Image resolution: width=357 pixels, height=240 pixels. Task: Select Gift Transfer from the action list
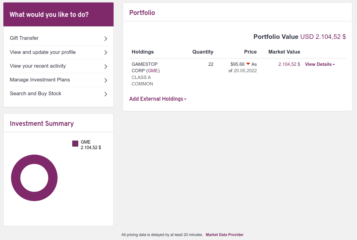click(x=24, y=38)
